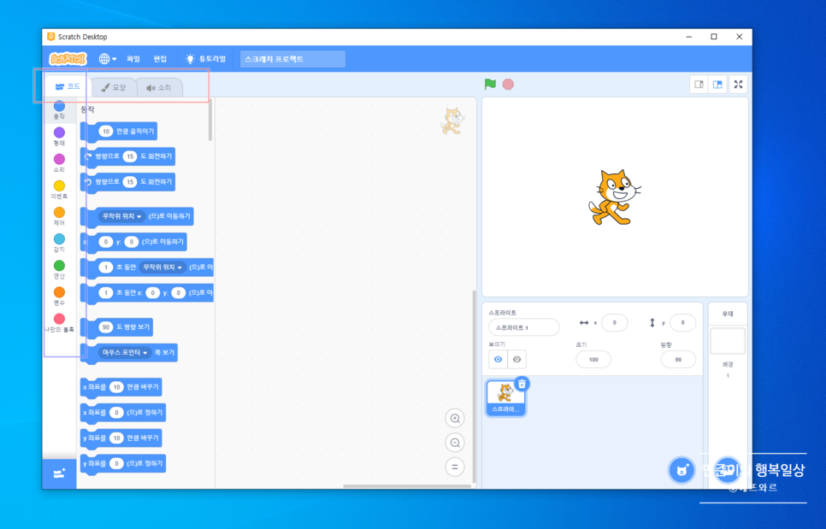
Task: Click the project name field 스크래치 프로젝트
Action: coord(292,59)
